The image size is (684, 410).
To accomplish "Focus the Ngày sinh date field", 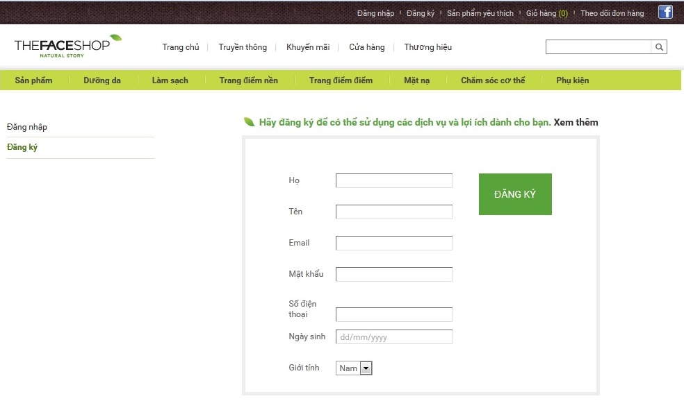I will [394, 337].
